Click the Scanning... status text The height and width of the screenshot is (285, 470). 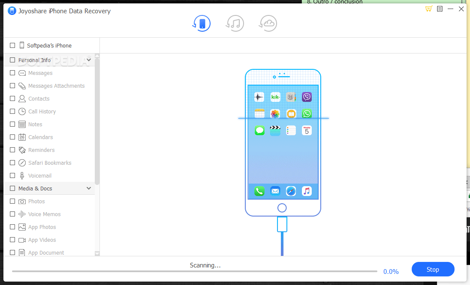pyautogui.click(x=205, y=265)
